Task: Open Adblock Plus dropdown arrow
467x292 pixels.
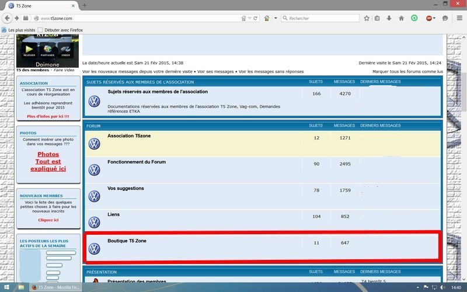Action: (x=434, y=18)
